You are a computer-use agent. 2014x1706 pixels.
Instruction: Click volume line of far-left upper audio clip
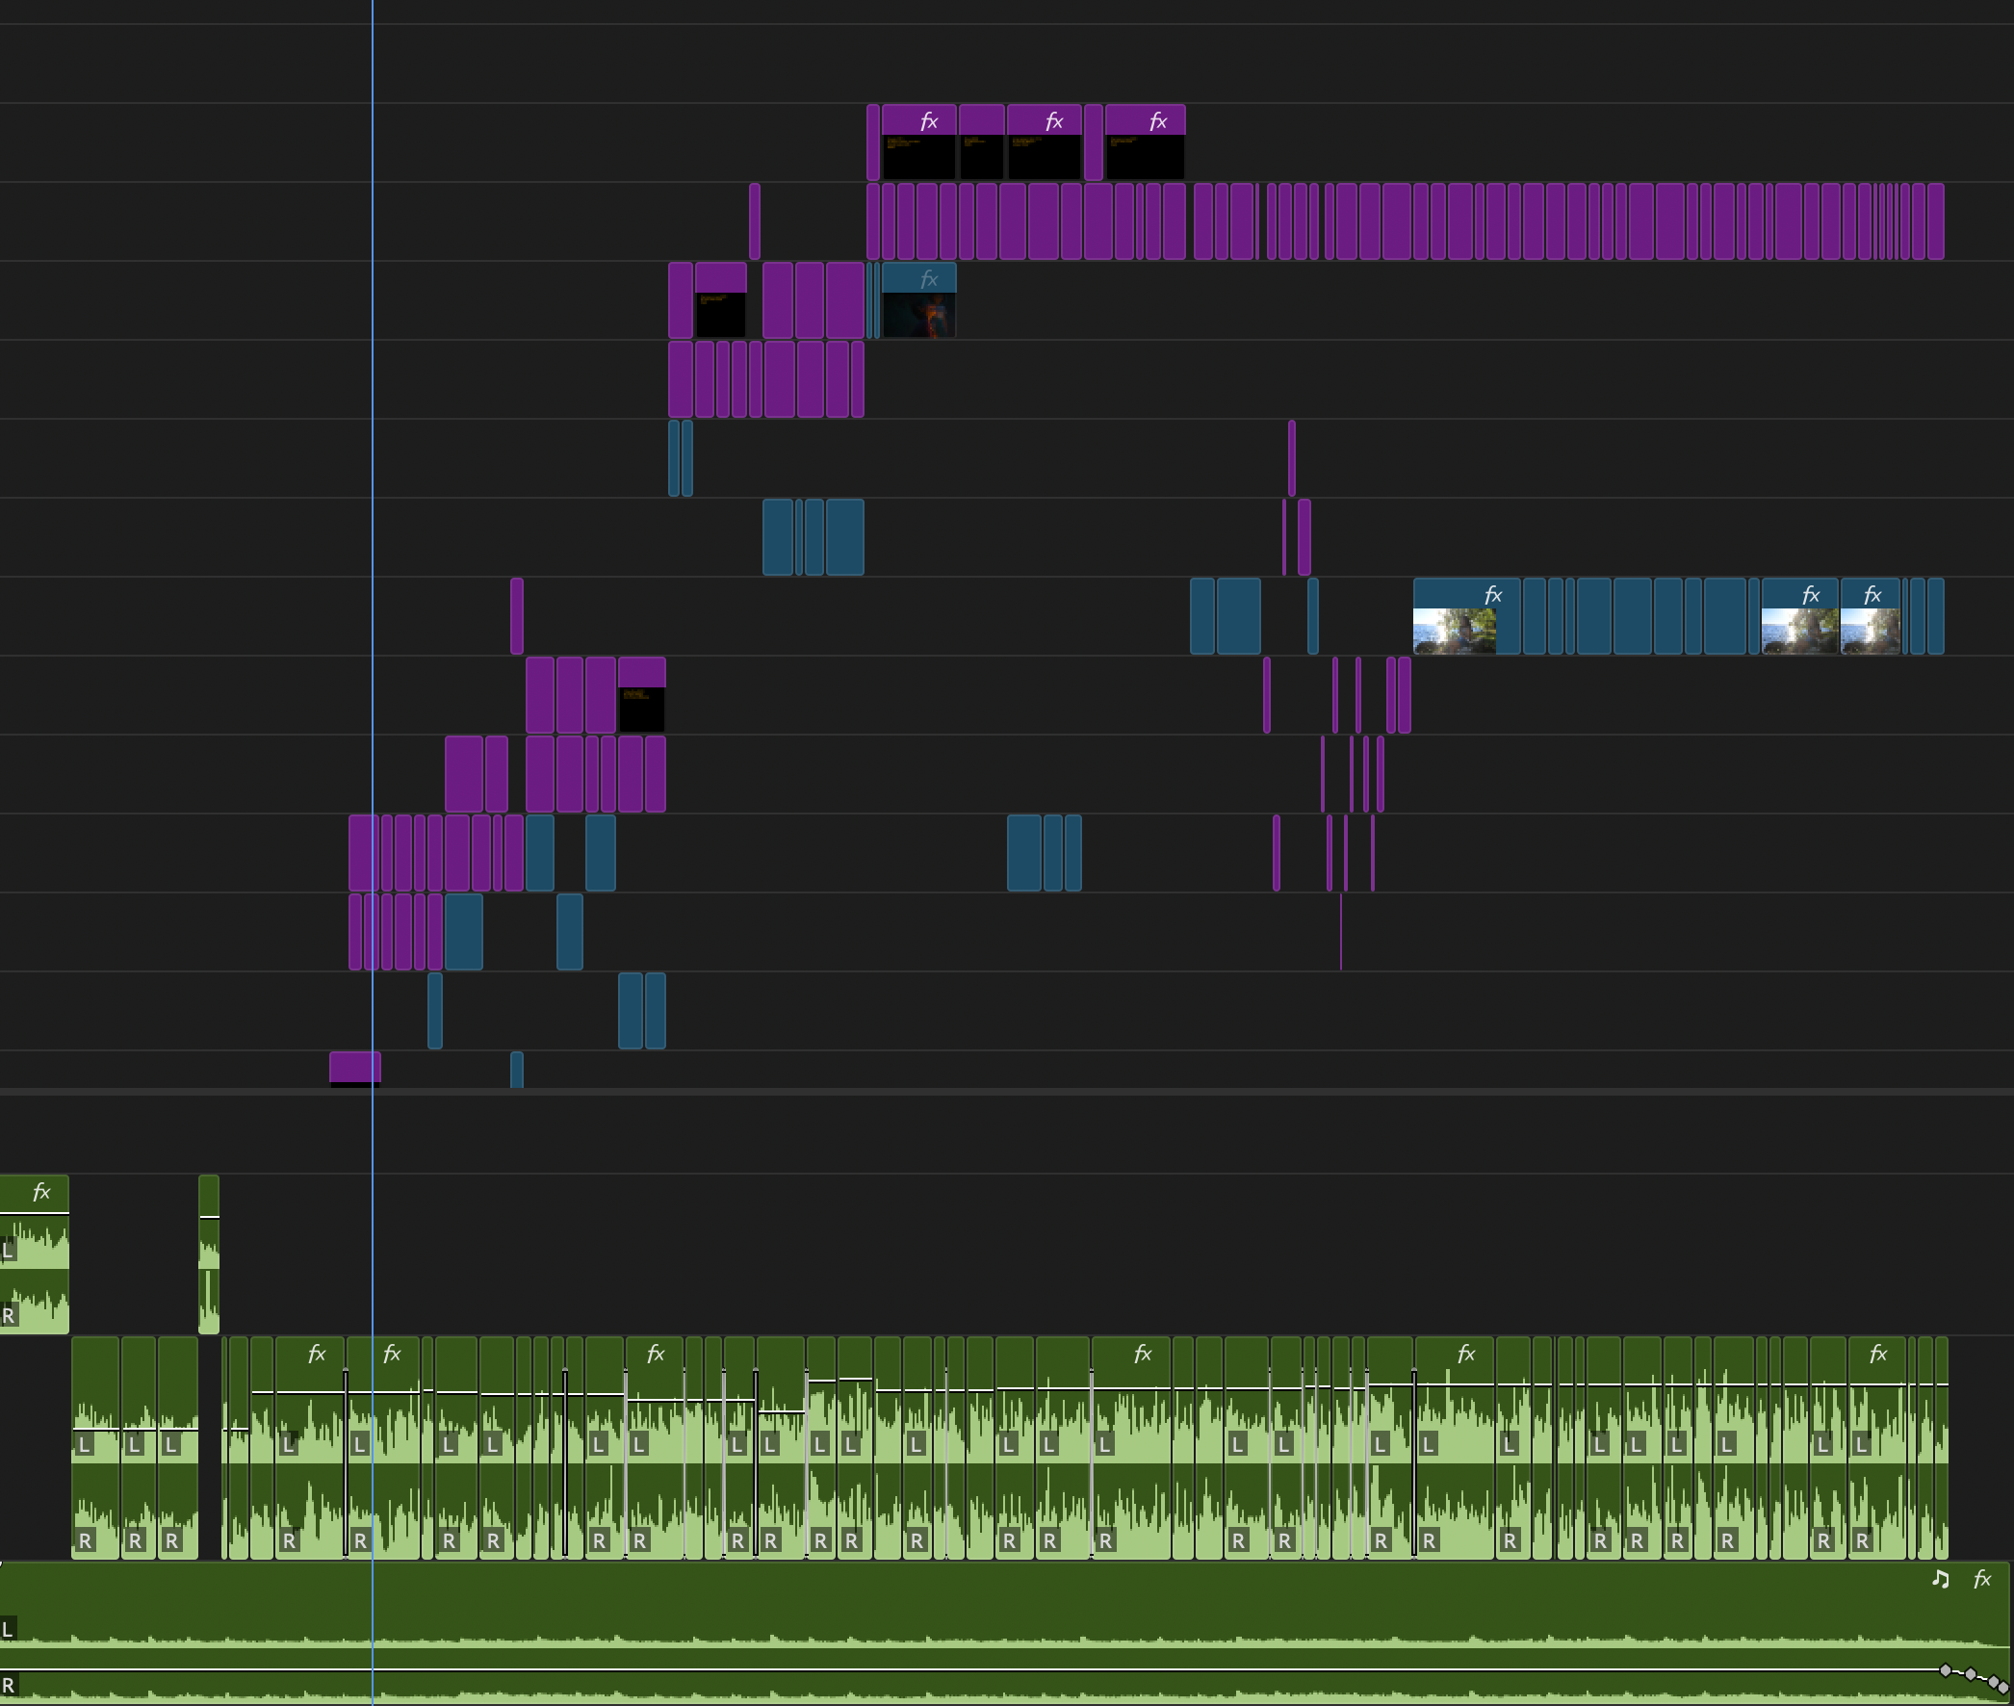pos(34,1212)
